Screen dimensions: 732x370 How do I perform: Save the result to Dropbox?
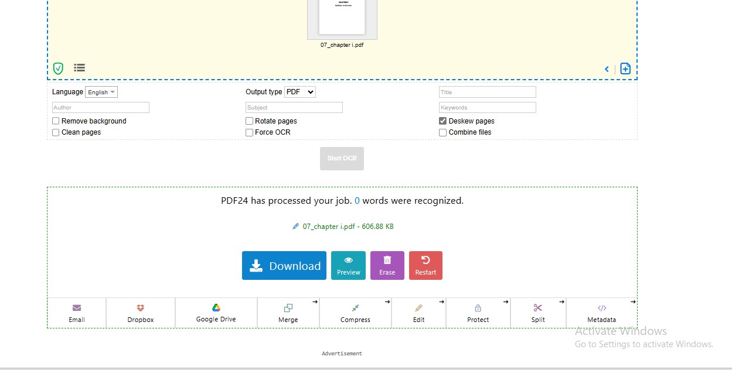pos(141,313)
